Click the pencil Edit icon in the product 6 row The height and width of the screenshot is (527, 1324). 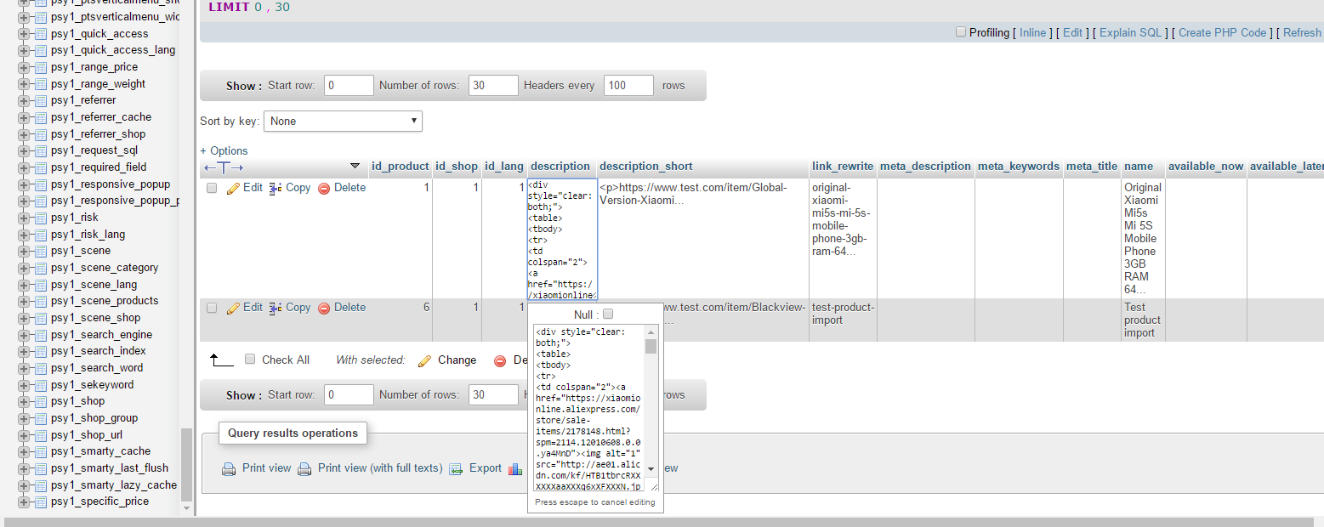233,308
